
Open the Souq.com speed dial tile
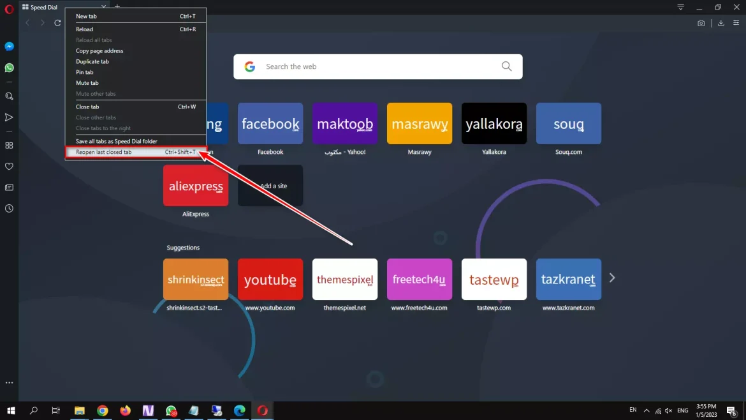point(569,123)
